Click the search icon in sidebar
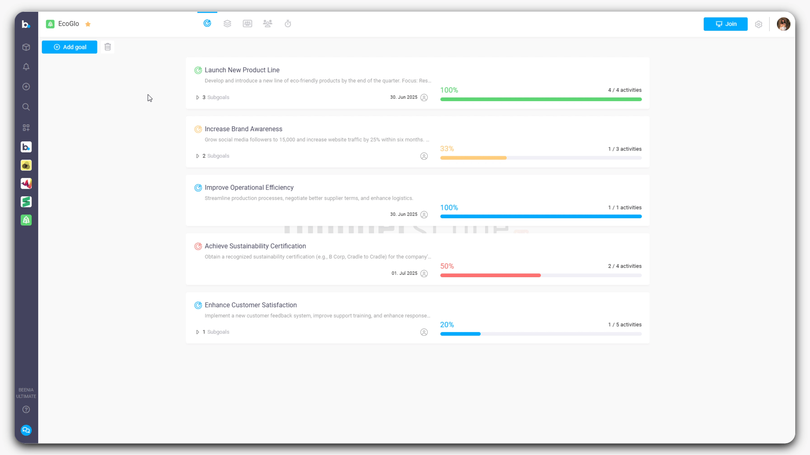The height and width of the screenshot is (455, 810). pos(26,107)
